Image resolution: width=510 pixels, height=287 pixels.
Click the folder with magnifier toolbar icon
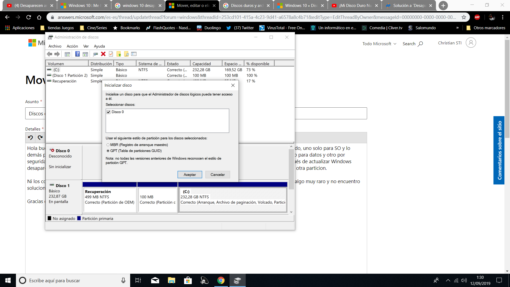coord(126,54)
